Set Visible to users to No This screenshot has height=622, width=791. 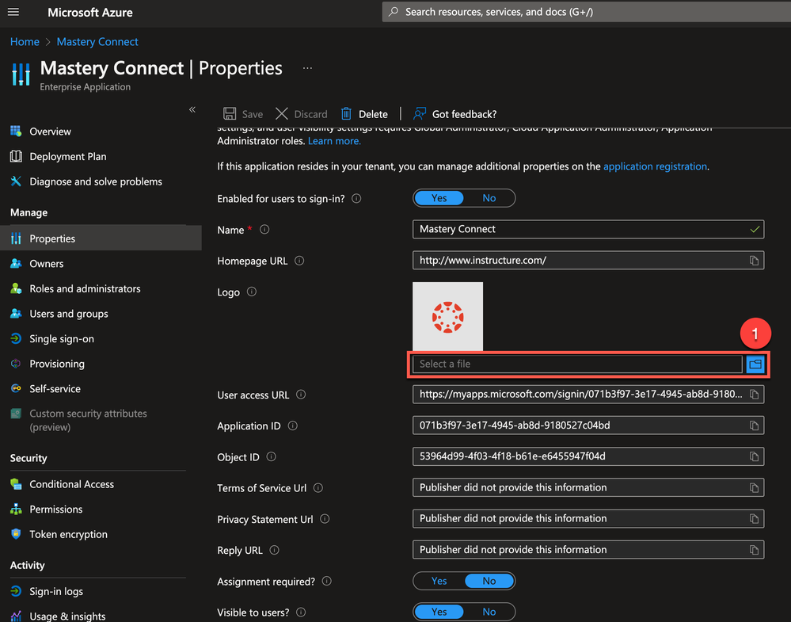pyautogui.click(x=489, y=612)
